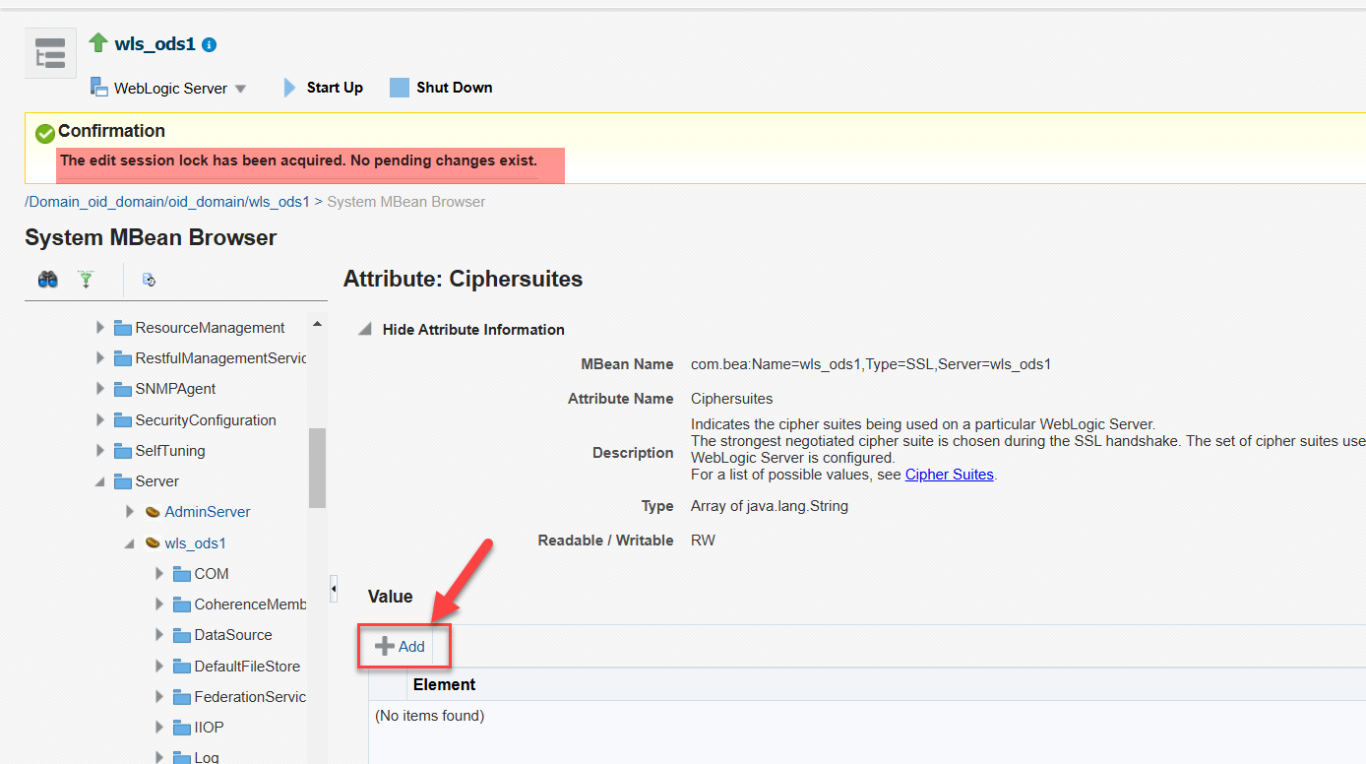
Task: Collapse the Hide Attribute Information section
Action: click(365, 330)
